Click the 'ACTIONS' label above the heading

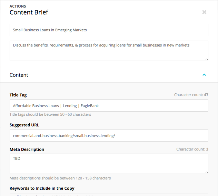[x=18, y=6]
